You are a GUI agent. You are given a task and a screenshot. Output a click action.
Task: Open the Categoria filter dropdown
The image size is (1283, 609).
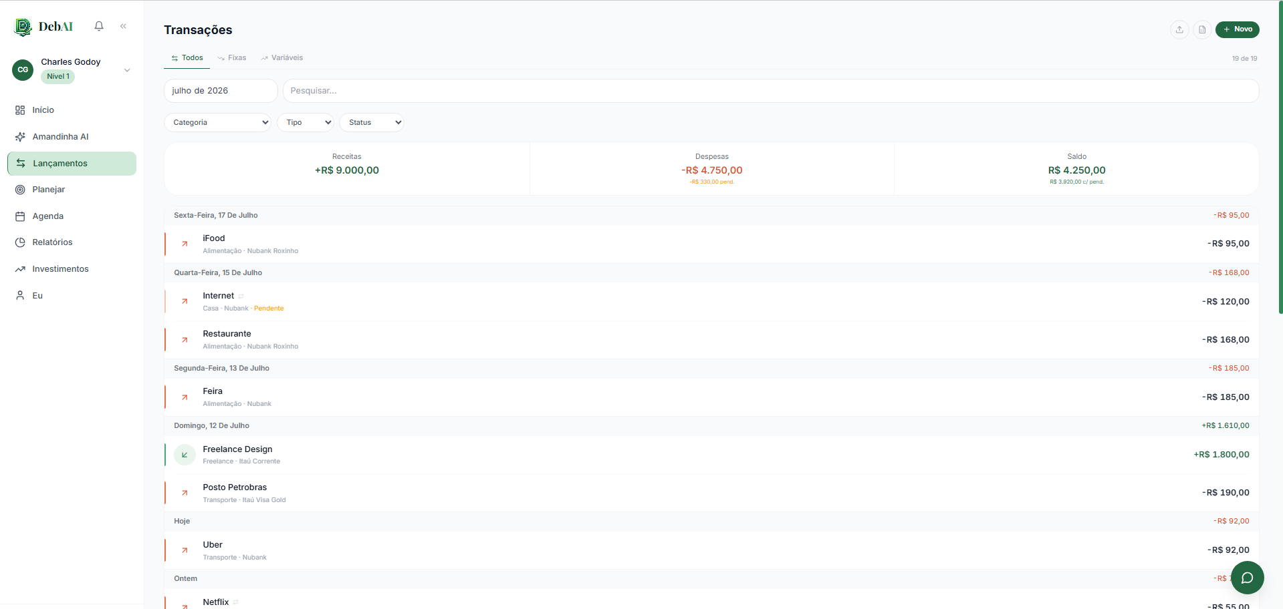pos(218,122)
